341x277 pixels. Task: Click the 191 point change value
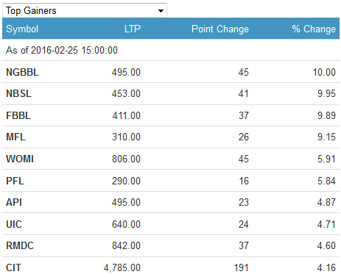242,267
